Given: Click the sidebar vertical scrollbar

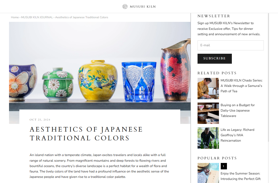Looking at the screenshot, I should pyautogui.click(x=268, y=77).
